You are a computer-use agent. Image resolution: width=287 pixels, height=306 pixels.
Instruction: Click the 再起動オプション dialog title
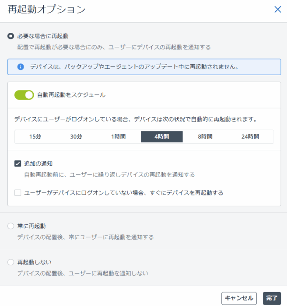pos(46,10)
